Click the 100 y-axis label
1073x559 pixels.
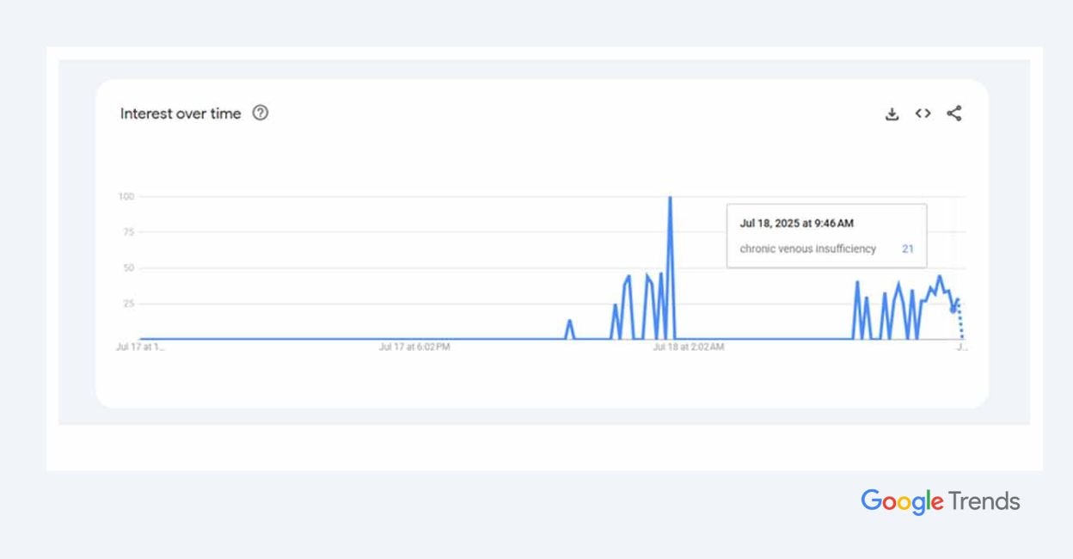(126, 197)
